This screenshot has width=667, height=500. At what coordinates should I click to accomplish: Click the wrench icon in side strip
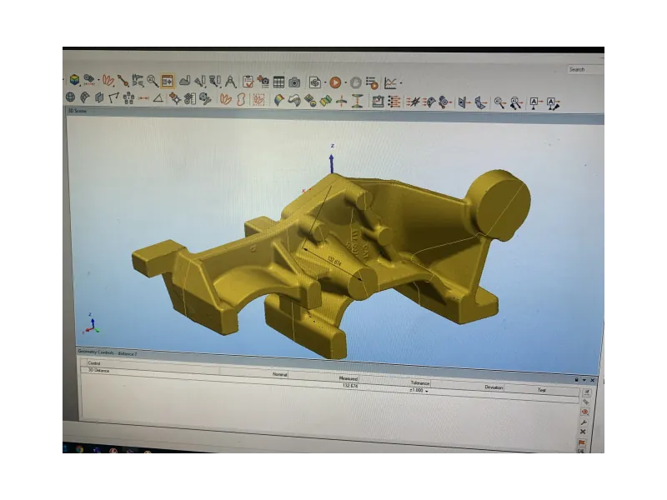584,422
